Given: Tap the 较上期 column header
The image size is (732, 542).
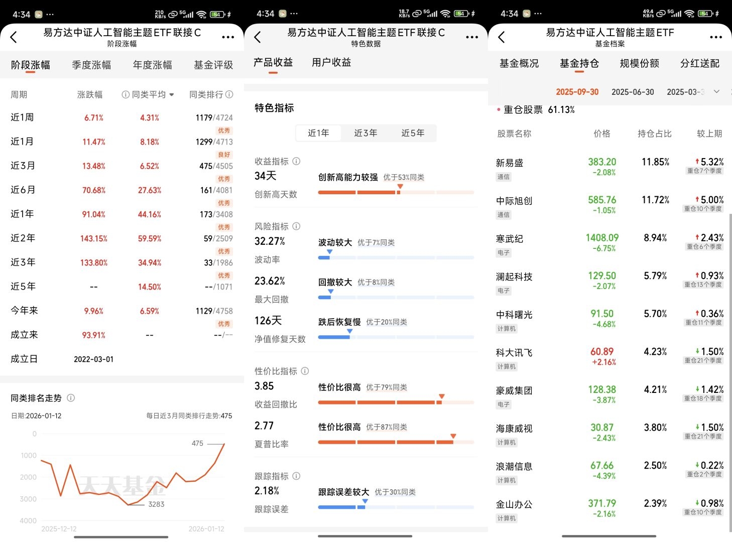Looking at the screenshot, I should [x=709, y=133].
